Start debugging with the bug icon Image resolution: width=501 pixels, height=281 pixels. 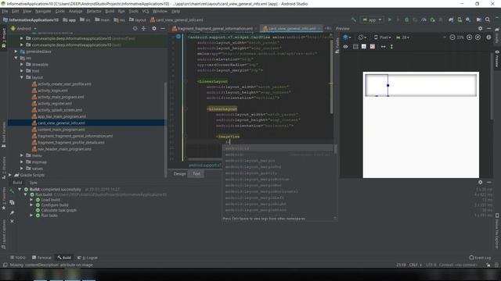406,20
